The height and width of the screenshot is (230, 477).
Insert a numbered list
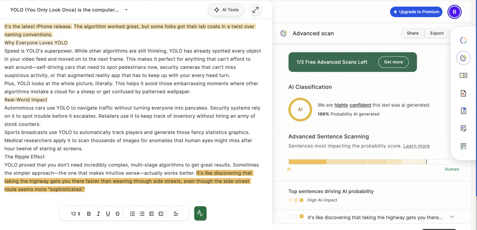coord(132,214)
